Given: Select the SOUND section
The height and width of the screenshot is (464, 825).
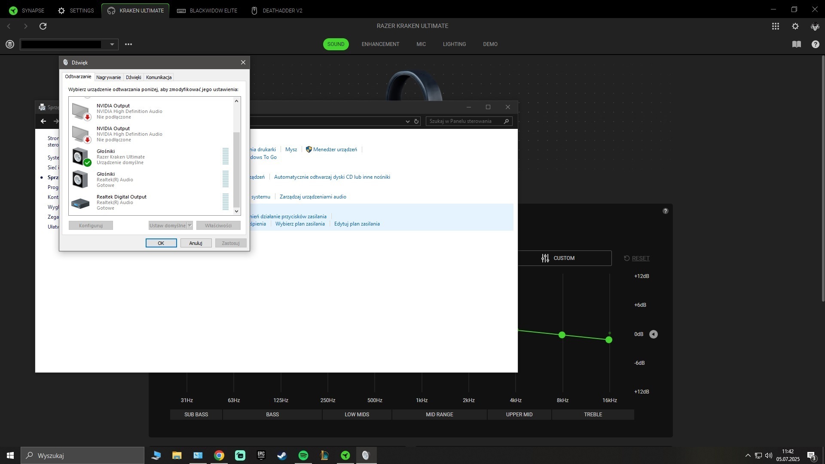Looking at the screenshot, I should pos(336,44).
